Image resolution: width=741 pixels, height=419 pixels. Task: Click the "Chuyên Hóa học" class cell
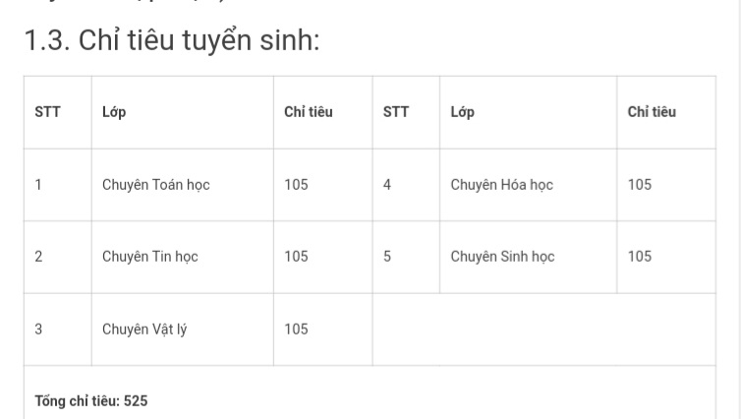point(501,185)
